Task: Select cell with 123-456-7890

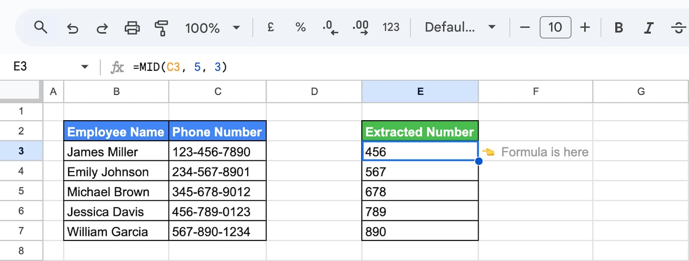Action: [x=217, y=151]
